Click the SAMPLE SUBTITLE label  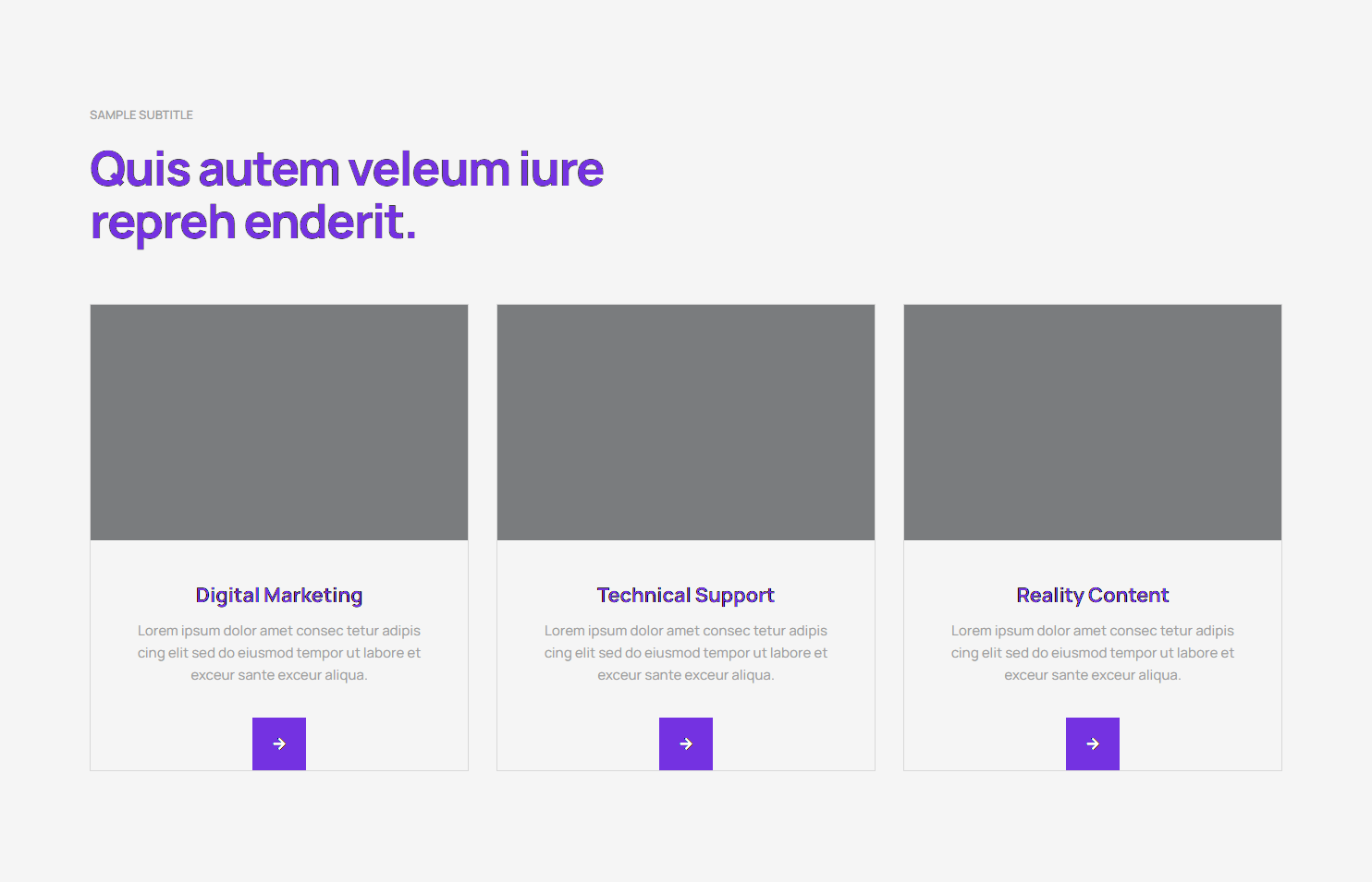pos(141,115)
